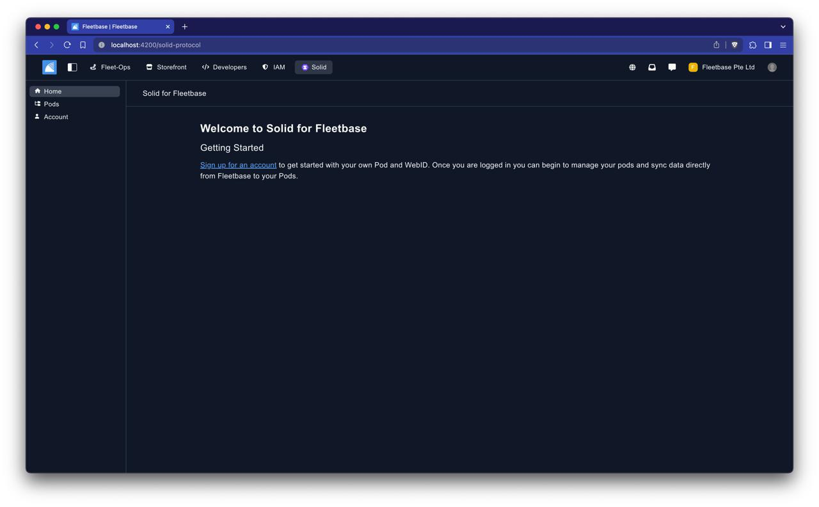819x507 pixels.
Task: Toggle the browser sidebar panel icon
Action: (x=768, y=45)
